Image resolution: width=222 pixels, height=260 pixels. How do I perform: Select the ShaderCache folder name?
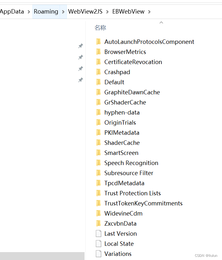[x=122, y=143]
